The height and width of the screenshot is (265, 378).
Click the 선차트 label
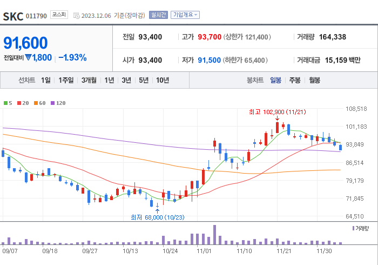point(27,80)
